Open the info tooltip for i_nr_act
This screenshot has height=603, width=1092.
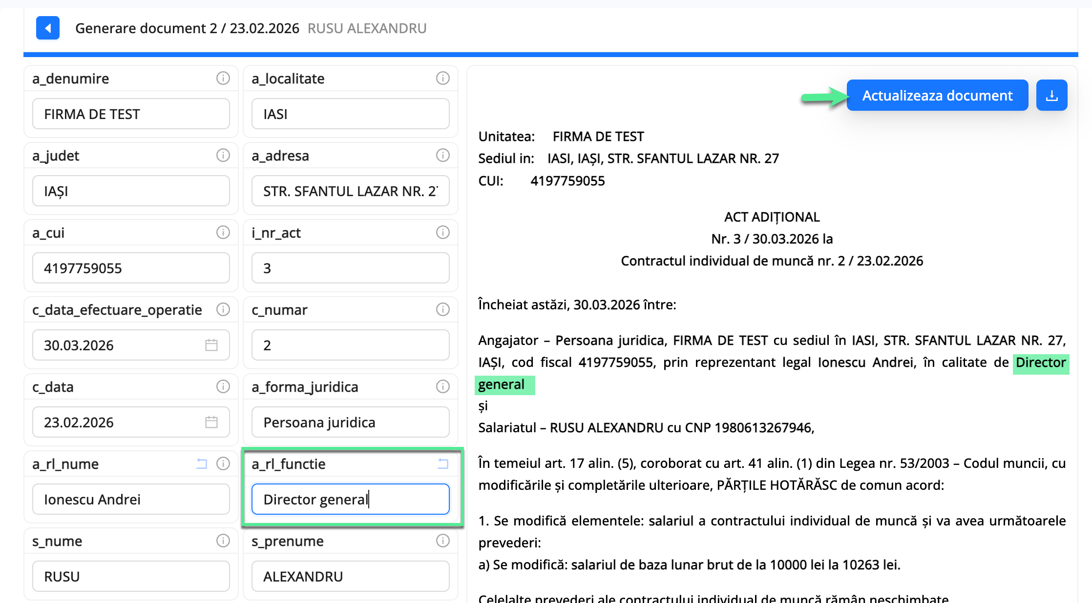click(442, 233)
